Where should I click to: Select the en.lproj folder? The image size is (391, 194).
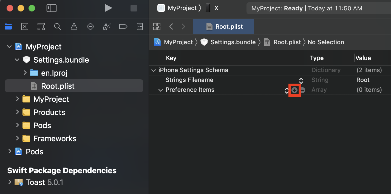pyautogui.click(x=54, y=73)
